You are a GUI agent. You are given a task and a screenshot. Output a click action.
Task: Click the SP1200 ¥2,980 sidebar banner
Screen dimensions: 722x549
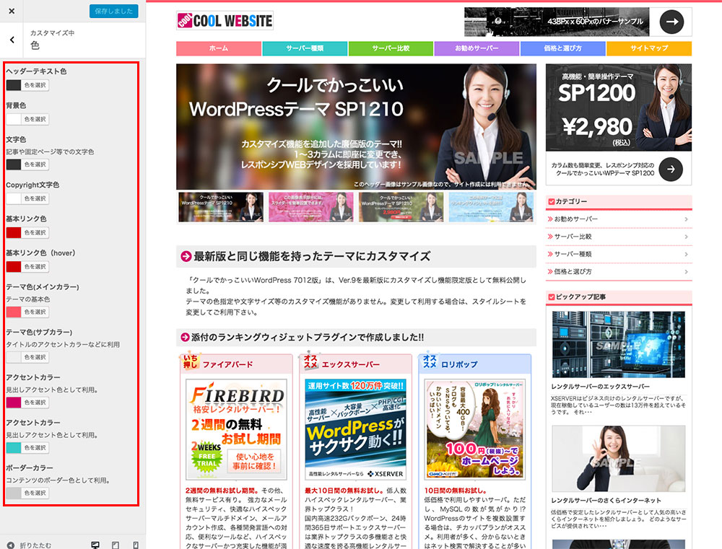pyautogui.click(x=619, y=124)
